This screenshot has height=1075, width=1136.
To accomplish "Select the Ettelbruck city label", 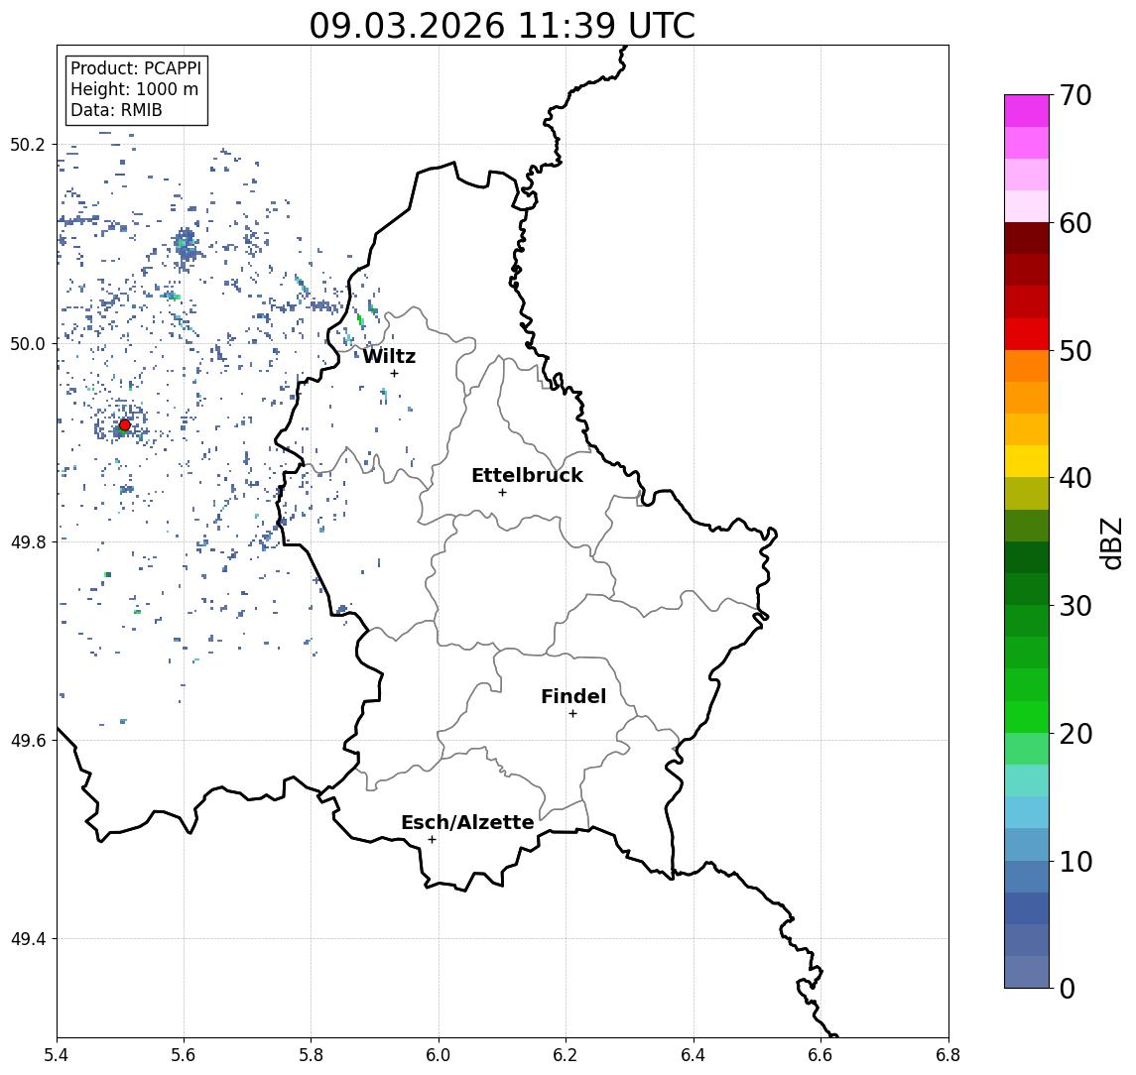I will [527, 475].
